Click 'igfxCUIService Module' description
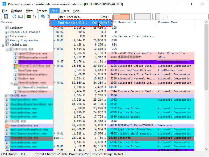The image size is (209, 157). click(135, 53)
